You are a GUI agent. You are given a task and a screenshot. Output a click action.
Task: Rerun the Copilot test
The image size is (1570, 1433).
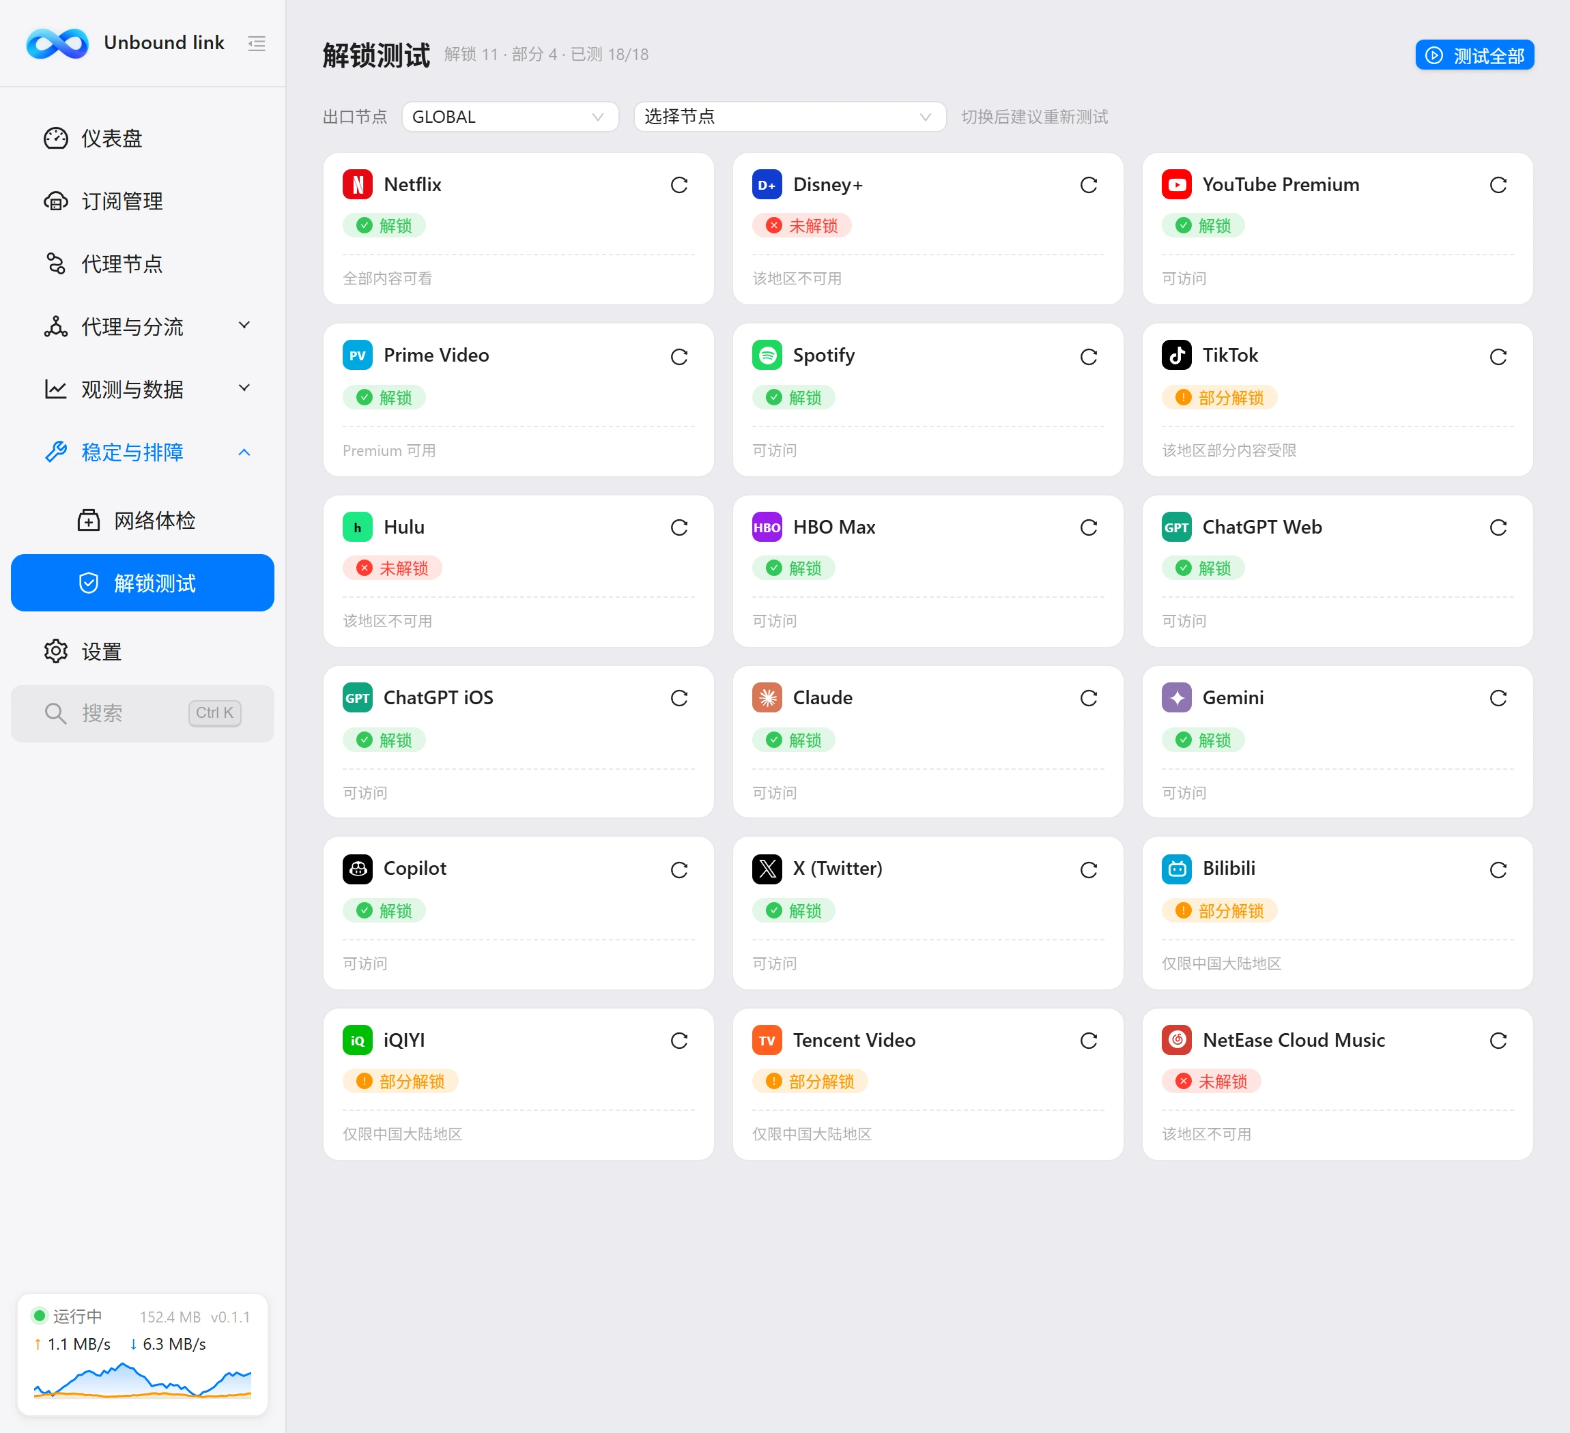pyautogui.click(x=679, y=869)
